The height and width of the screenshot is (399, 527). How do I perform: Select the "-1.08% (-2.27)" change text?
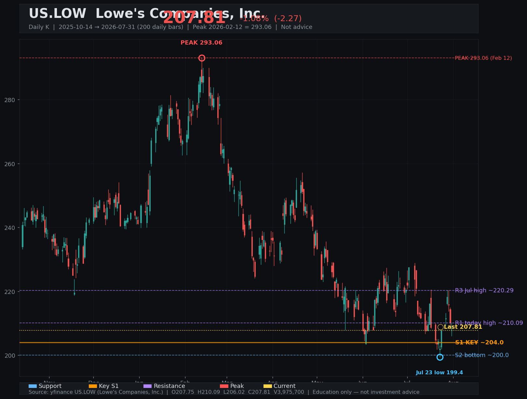(271, 19)
